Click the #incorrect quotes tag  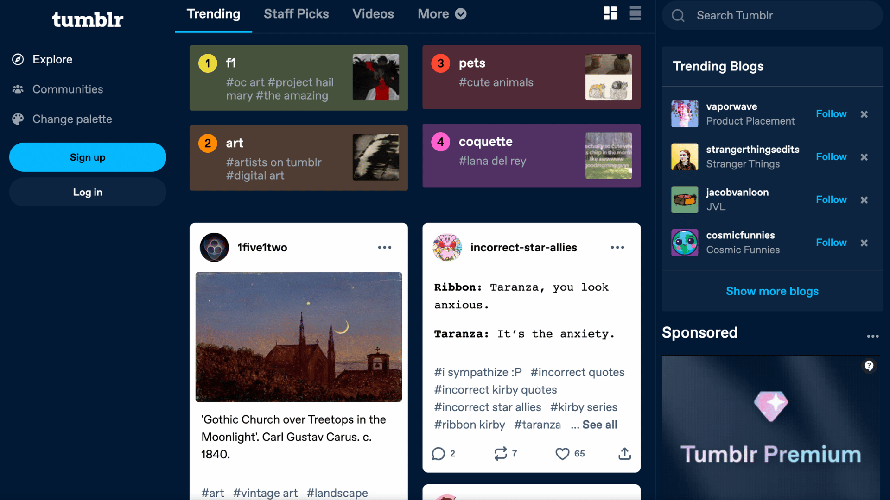578,372
